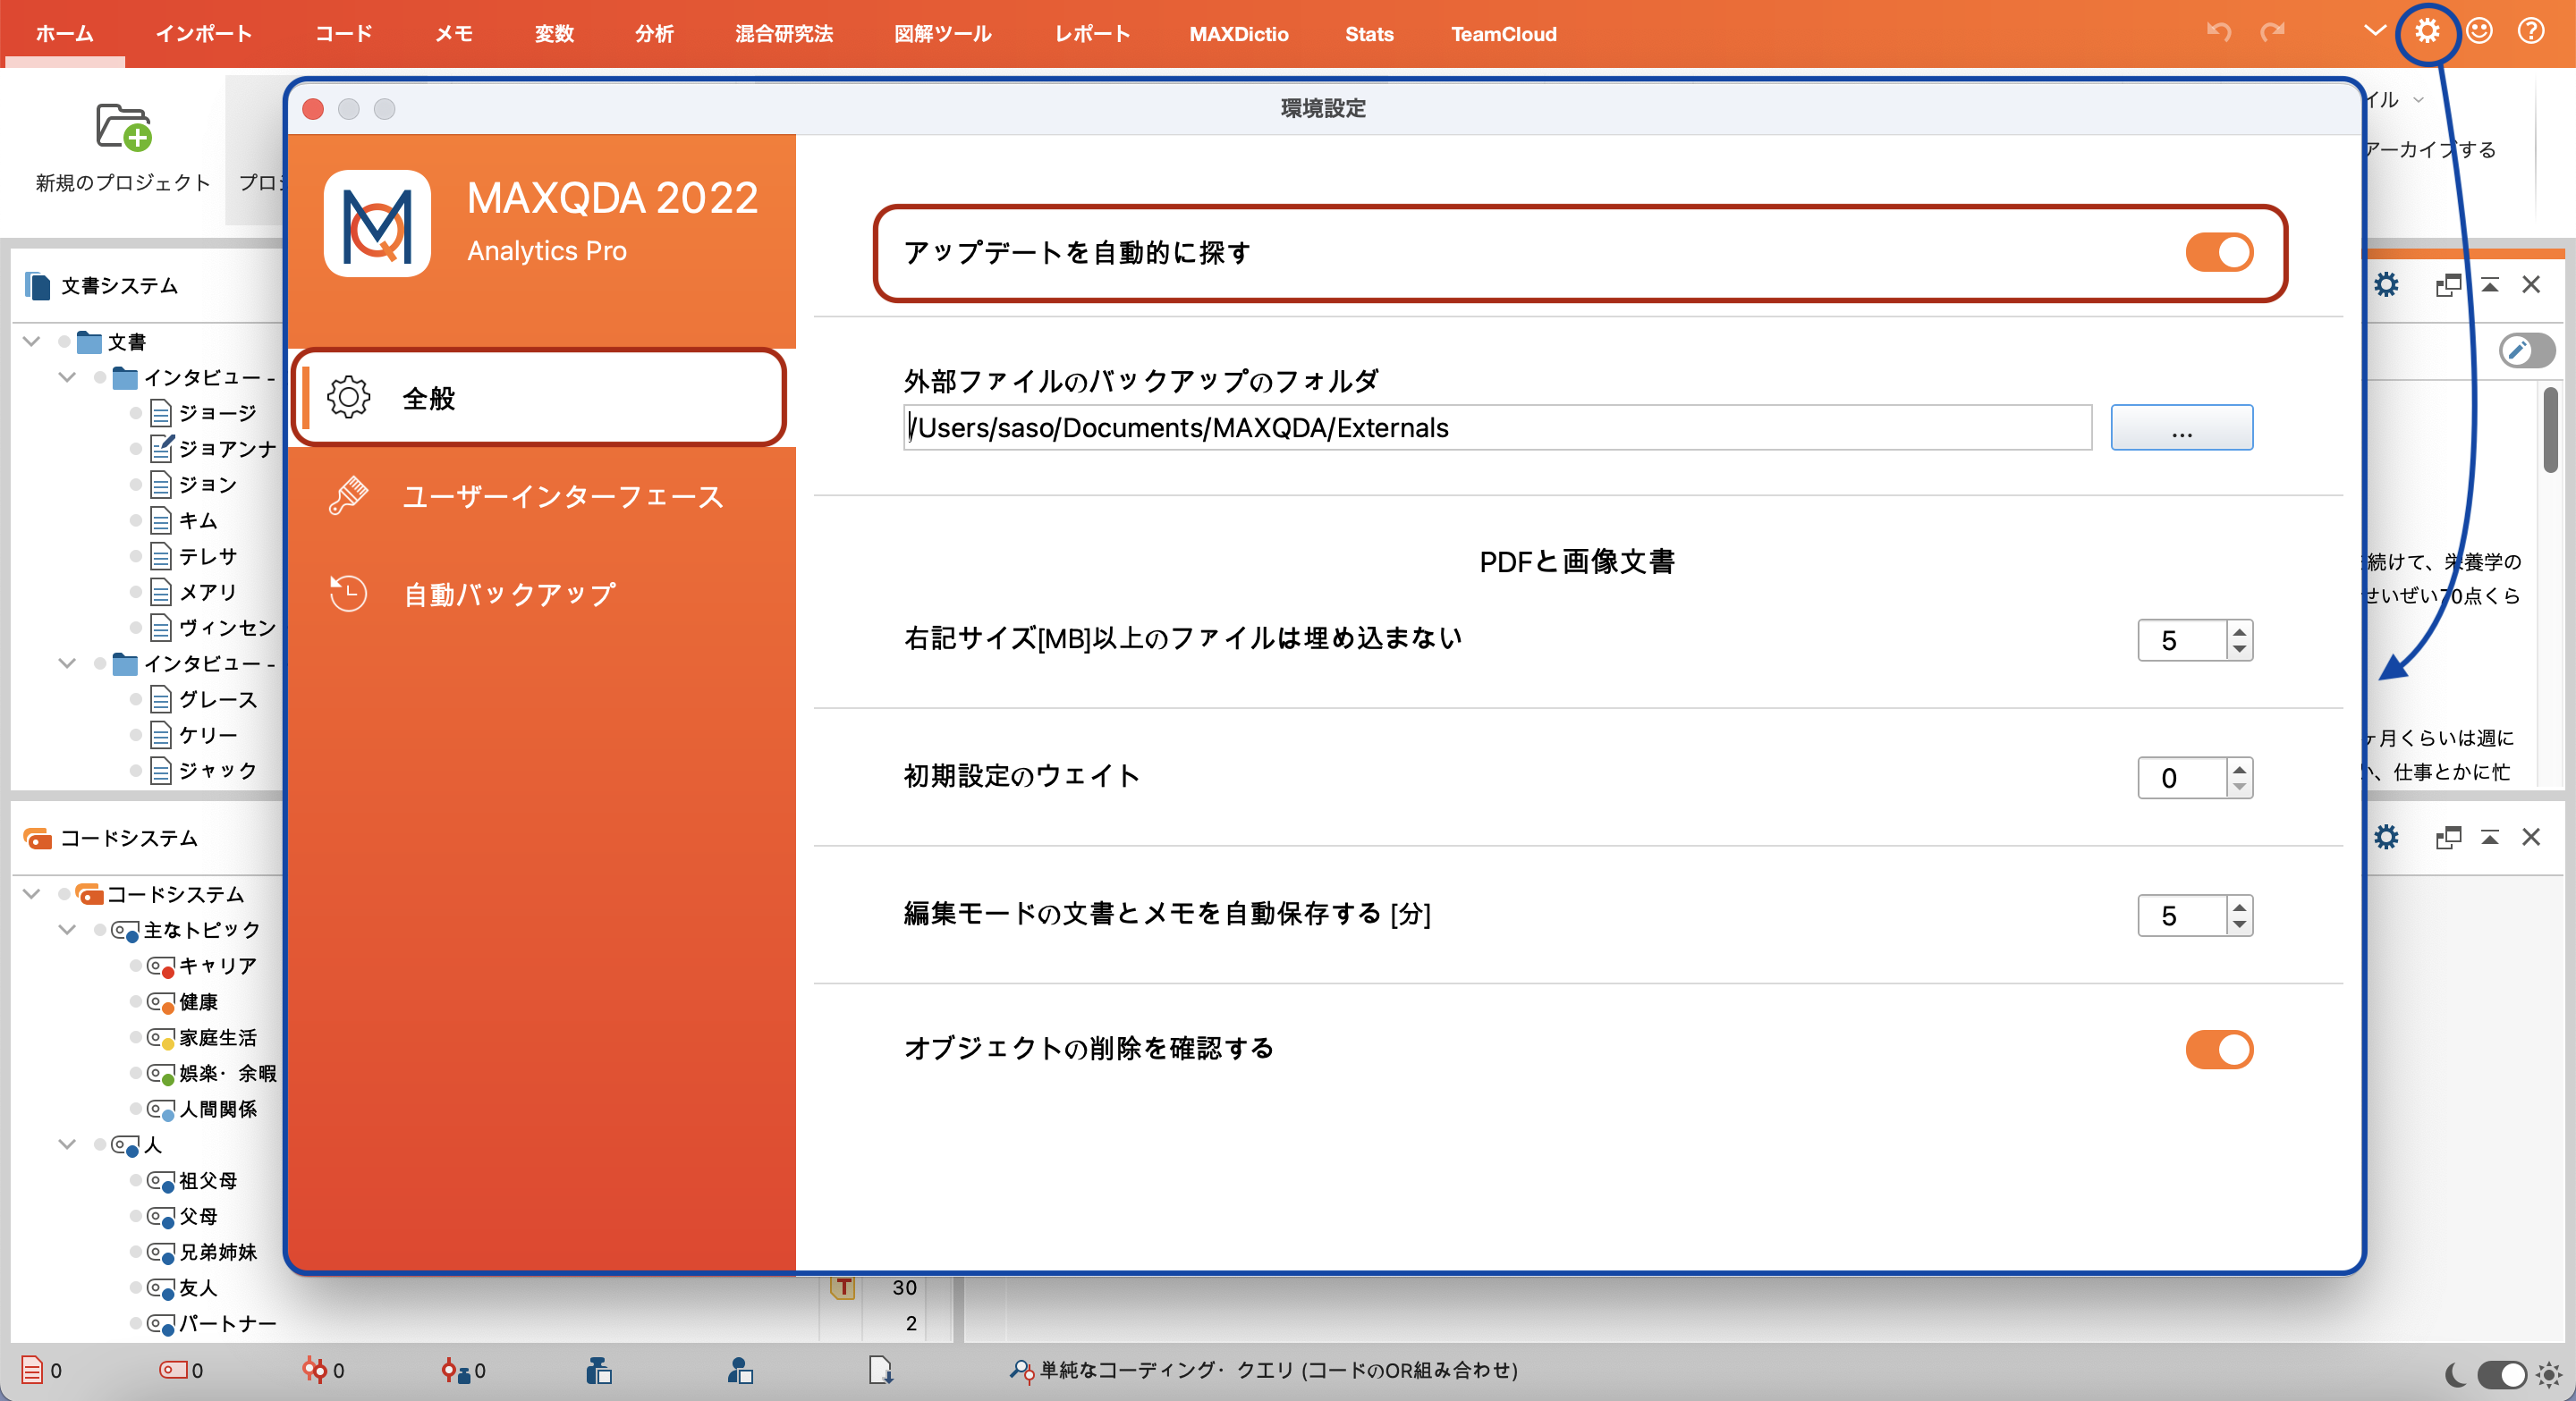Collapse the first インタビュー folder

pos(67,377)
